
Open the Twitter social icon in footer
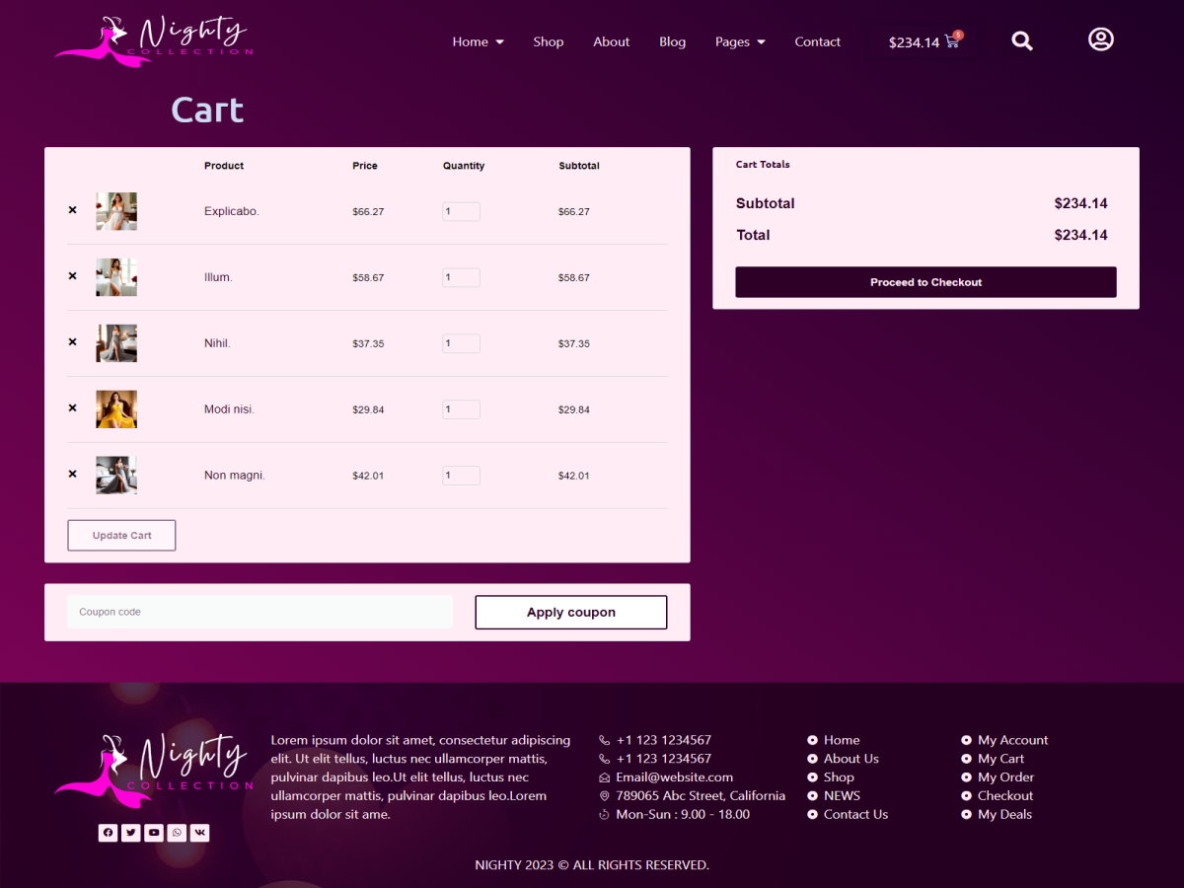(x=130, y=833)
